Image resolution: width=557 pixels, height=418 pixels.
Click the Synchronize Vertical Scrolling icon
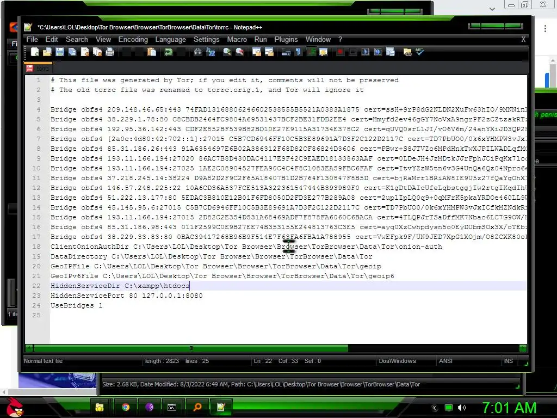[257, 52]
